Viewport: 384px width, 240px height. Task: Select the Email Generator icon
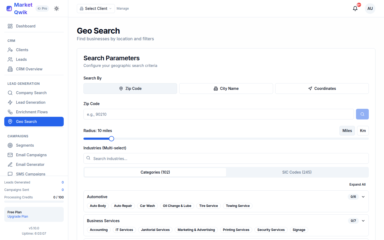10,164
